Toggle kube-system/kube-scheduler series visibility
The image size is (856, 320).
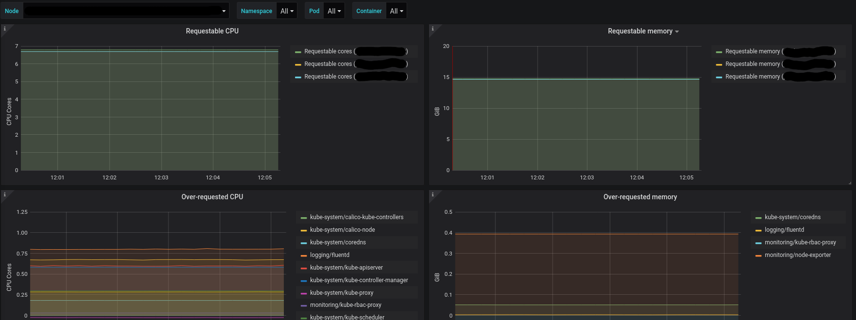pyautogui.click(x=347, y=317)
